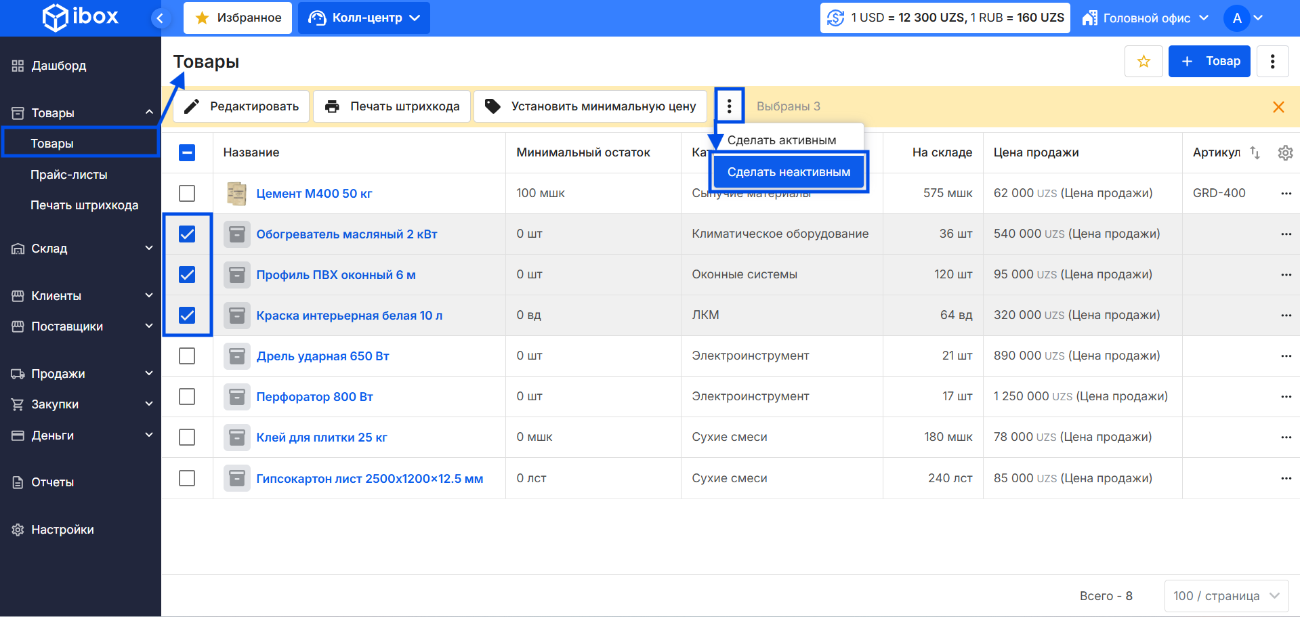Open the page options menu beside Товар button
The image size is (1300, 617).
click(x=1272, y=62)
